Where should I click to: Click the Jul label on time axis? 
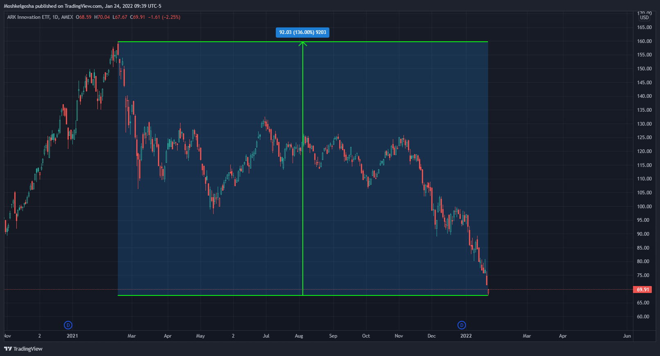coord(266,336)
